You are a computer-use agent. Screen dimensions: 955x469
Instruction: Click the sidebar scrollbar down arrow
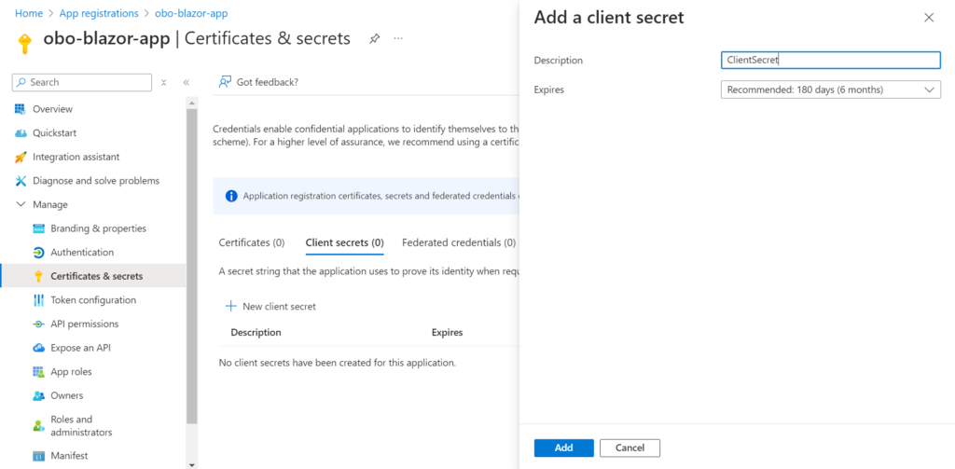coord(192,464)
